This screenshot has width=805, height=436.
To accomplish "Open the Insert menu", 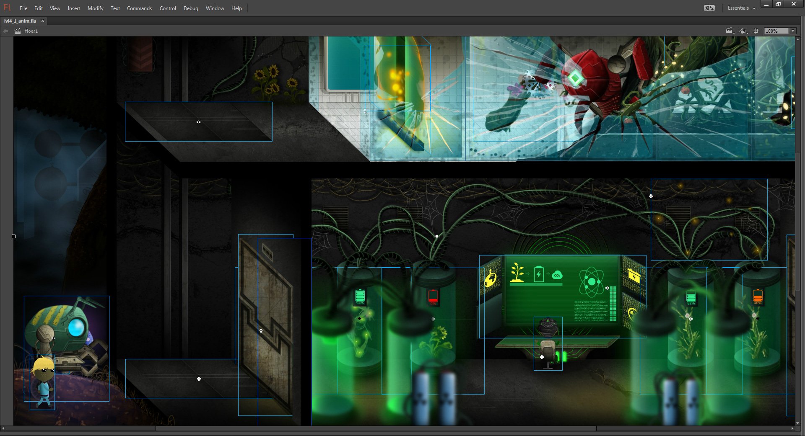I will [74, 8].
